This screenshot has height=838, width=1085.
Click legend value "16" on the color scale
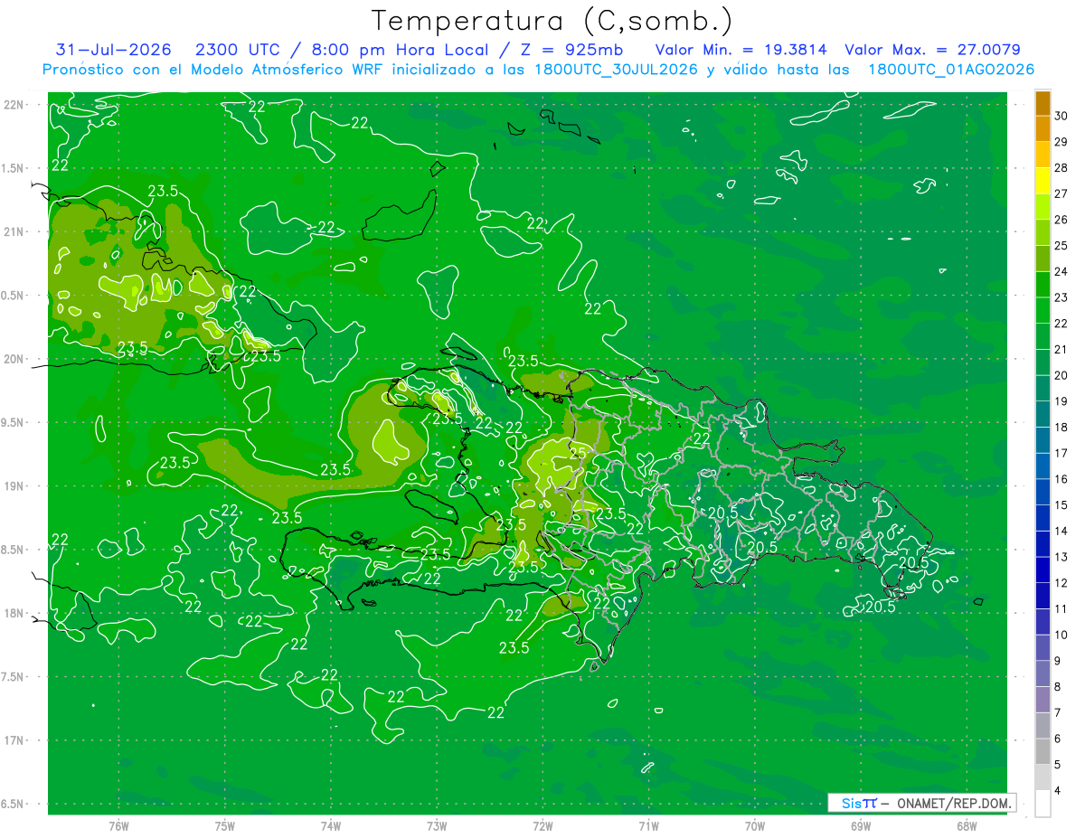pyautogui.click(x=1061, y=479)
